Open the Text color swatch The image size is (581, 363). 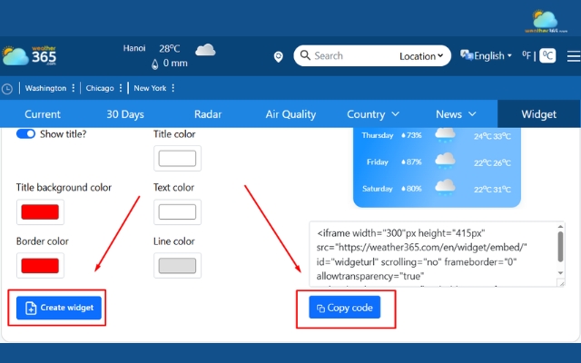click(178, 211)
